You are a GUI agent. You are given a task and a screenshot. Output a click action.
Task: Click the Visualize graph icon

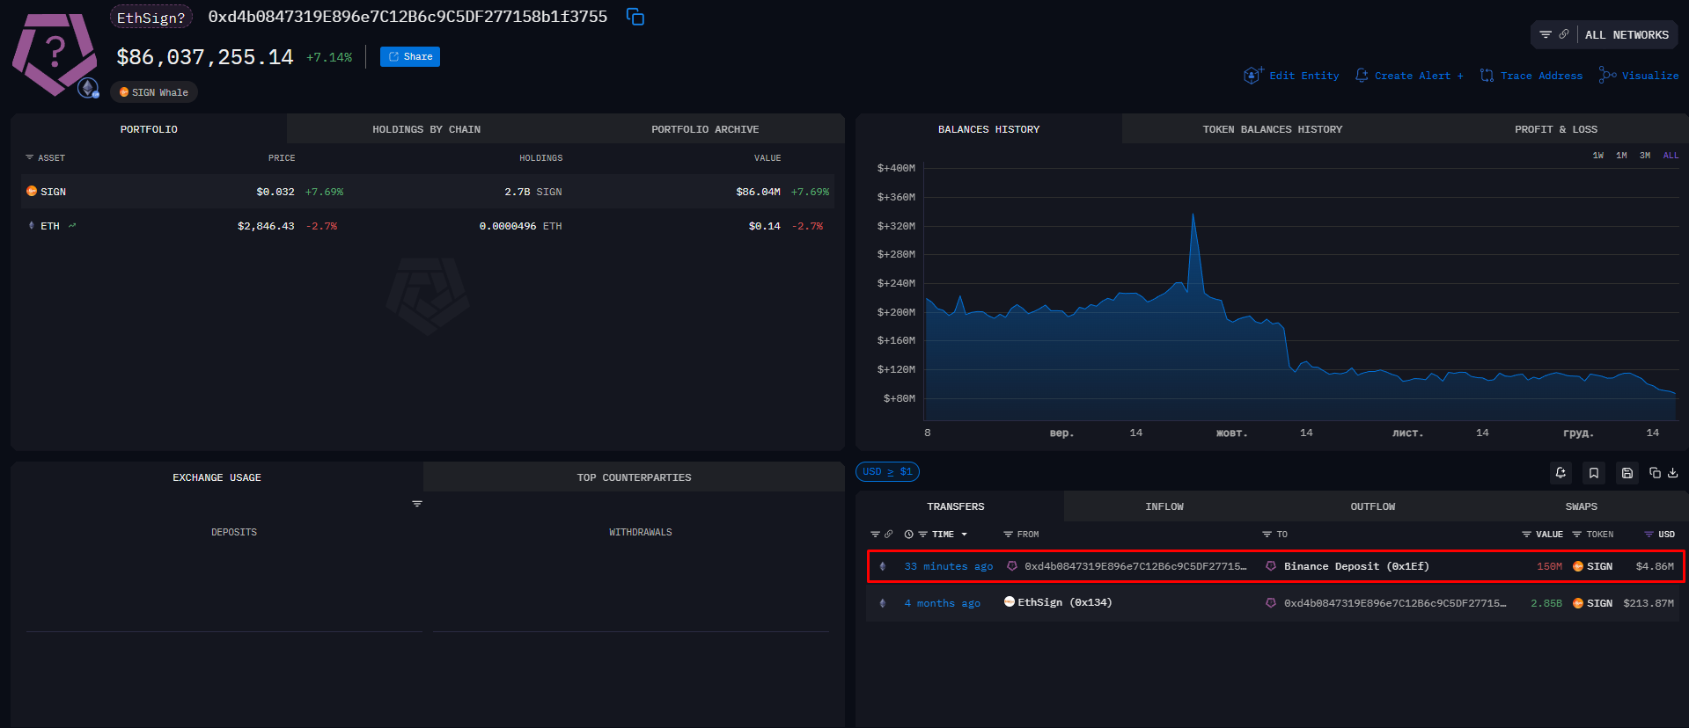[x=1607, y=76]
